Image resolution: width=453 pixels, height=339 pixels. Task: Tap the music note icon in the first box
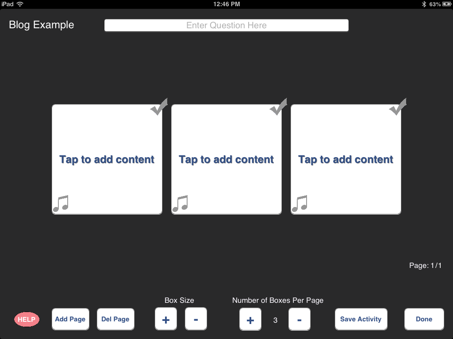61,203
